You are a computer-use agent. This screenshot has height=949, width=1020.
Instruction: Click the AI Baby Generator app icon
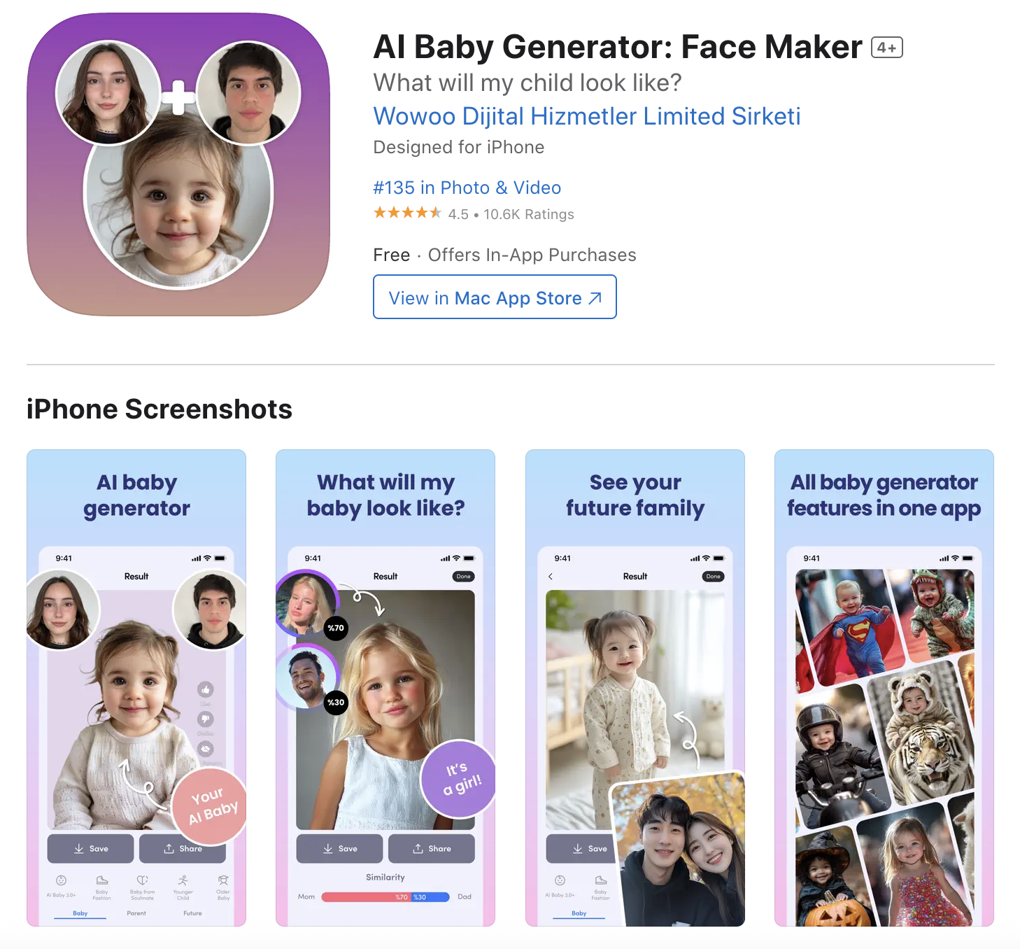[178, 164]
